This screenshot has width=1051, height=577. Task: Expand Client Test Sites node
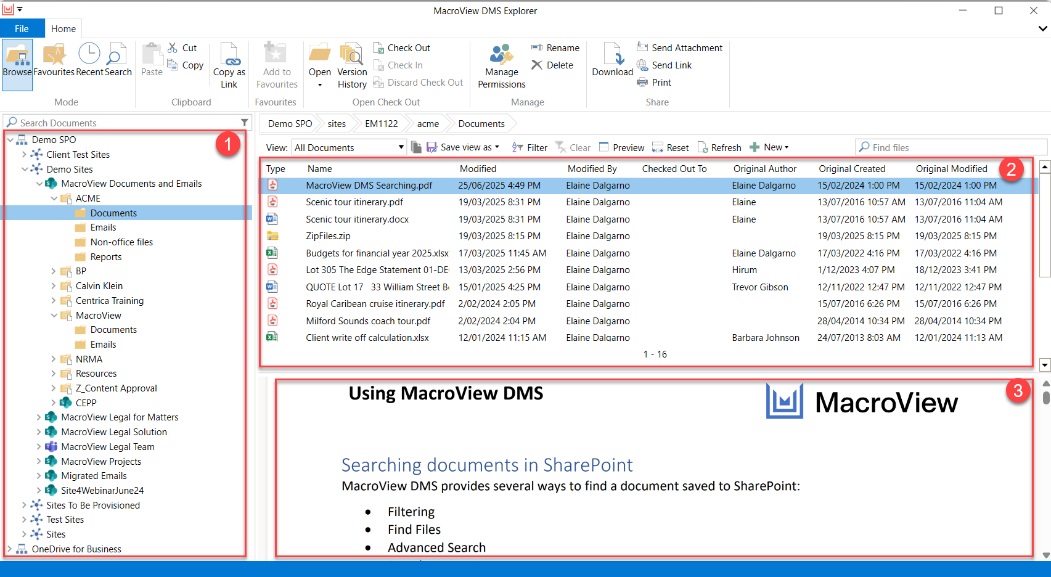[25, 155]
